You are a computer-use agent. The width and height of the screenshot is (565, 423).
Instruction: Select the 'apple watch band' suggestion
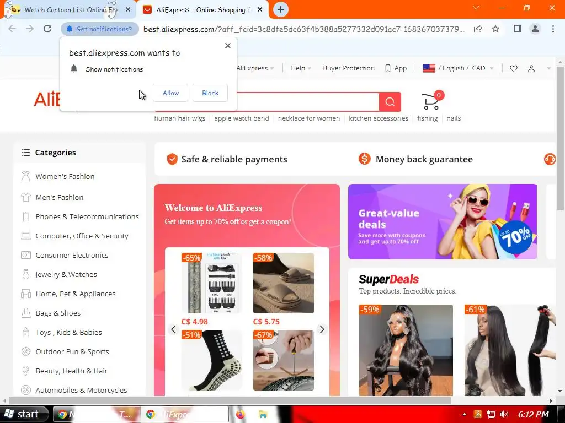[x=242, y=118]
